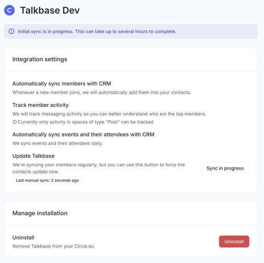Select the Automatically sync members with CRM title

[62, 83]
